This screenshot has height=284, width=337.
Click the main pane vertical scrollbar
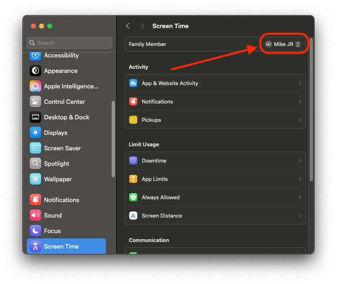click(311, 110)
